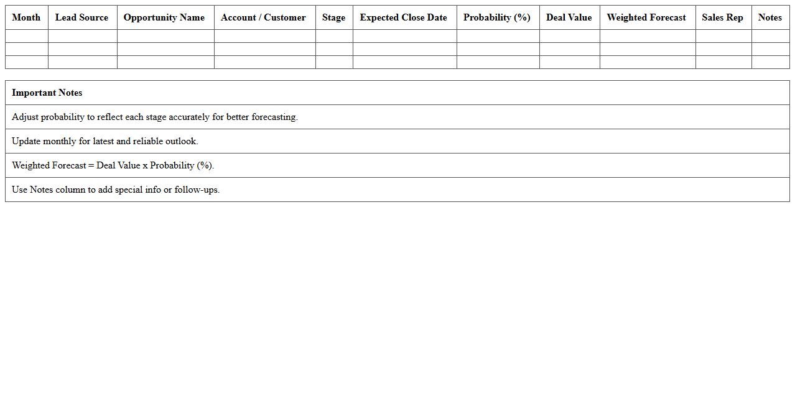Click the 'Use Notes column' note row
Viewport: 795px width, 404px height.
tap(116, 190)
